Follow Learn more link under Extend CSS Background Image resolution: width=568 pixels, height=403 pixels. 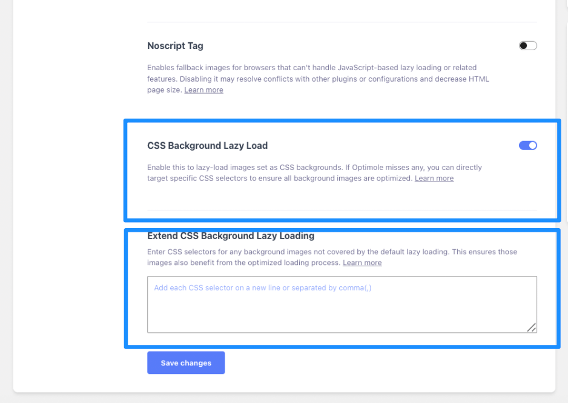tap(362, 263)
